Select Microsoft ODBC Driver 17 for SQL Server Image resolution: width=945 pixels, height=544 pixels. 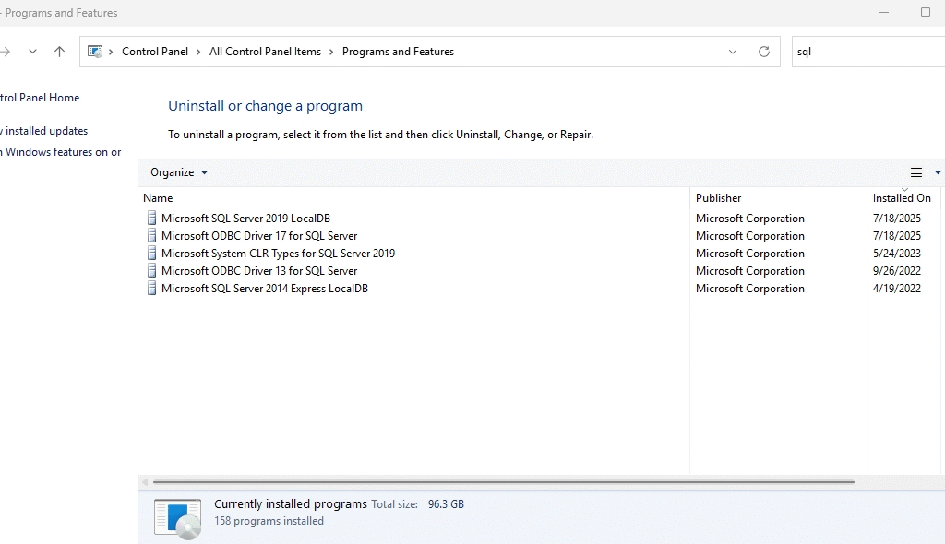(x=259, y=235)
